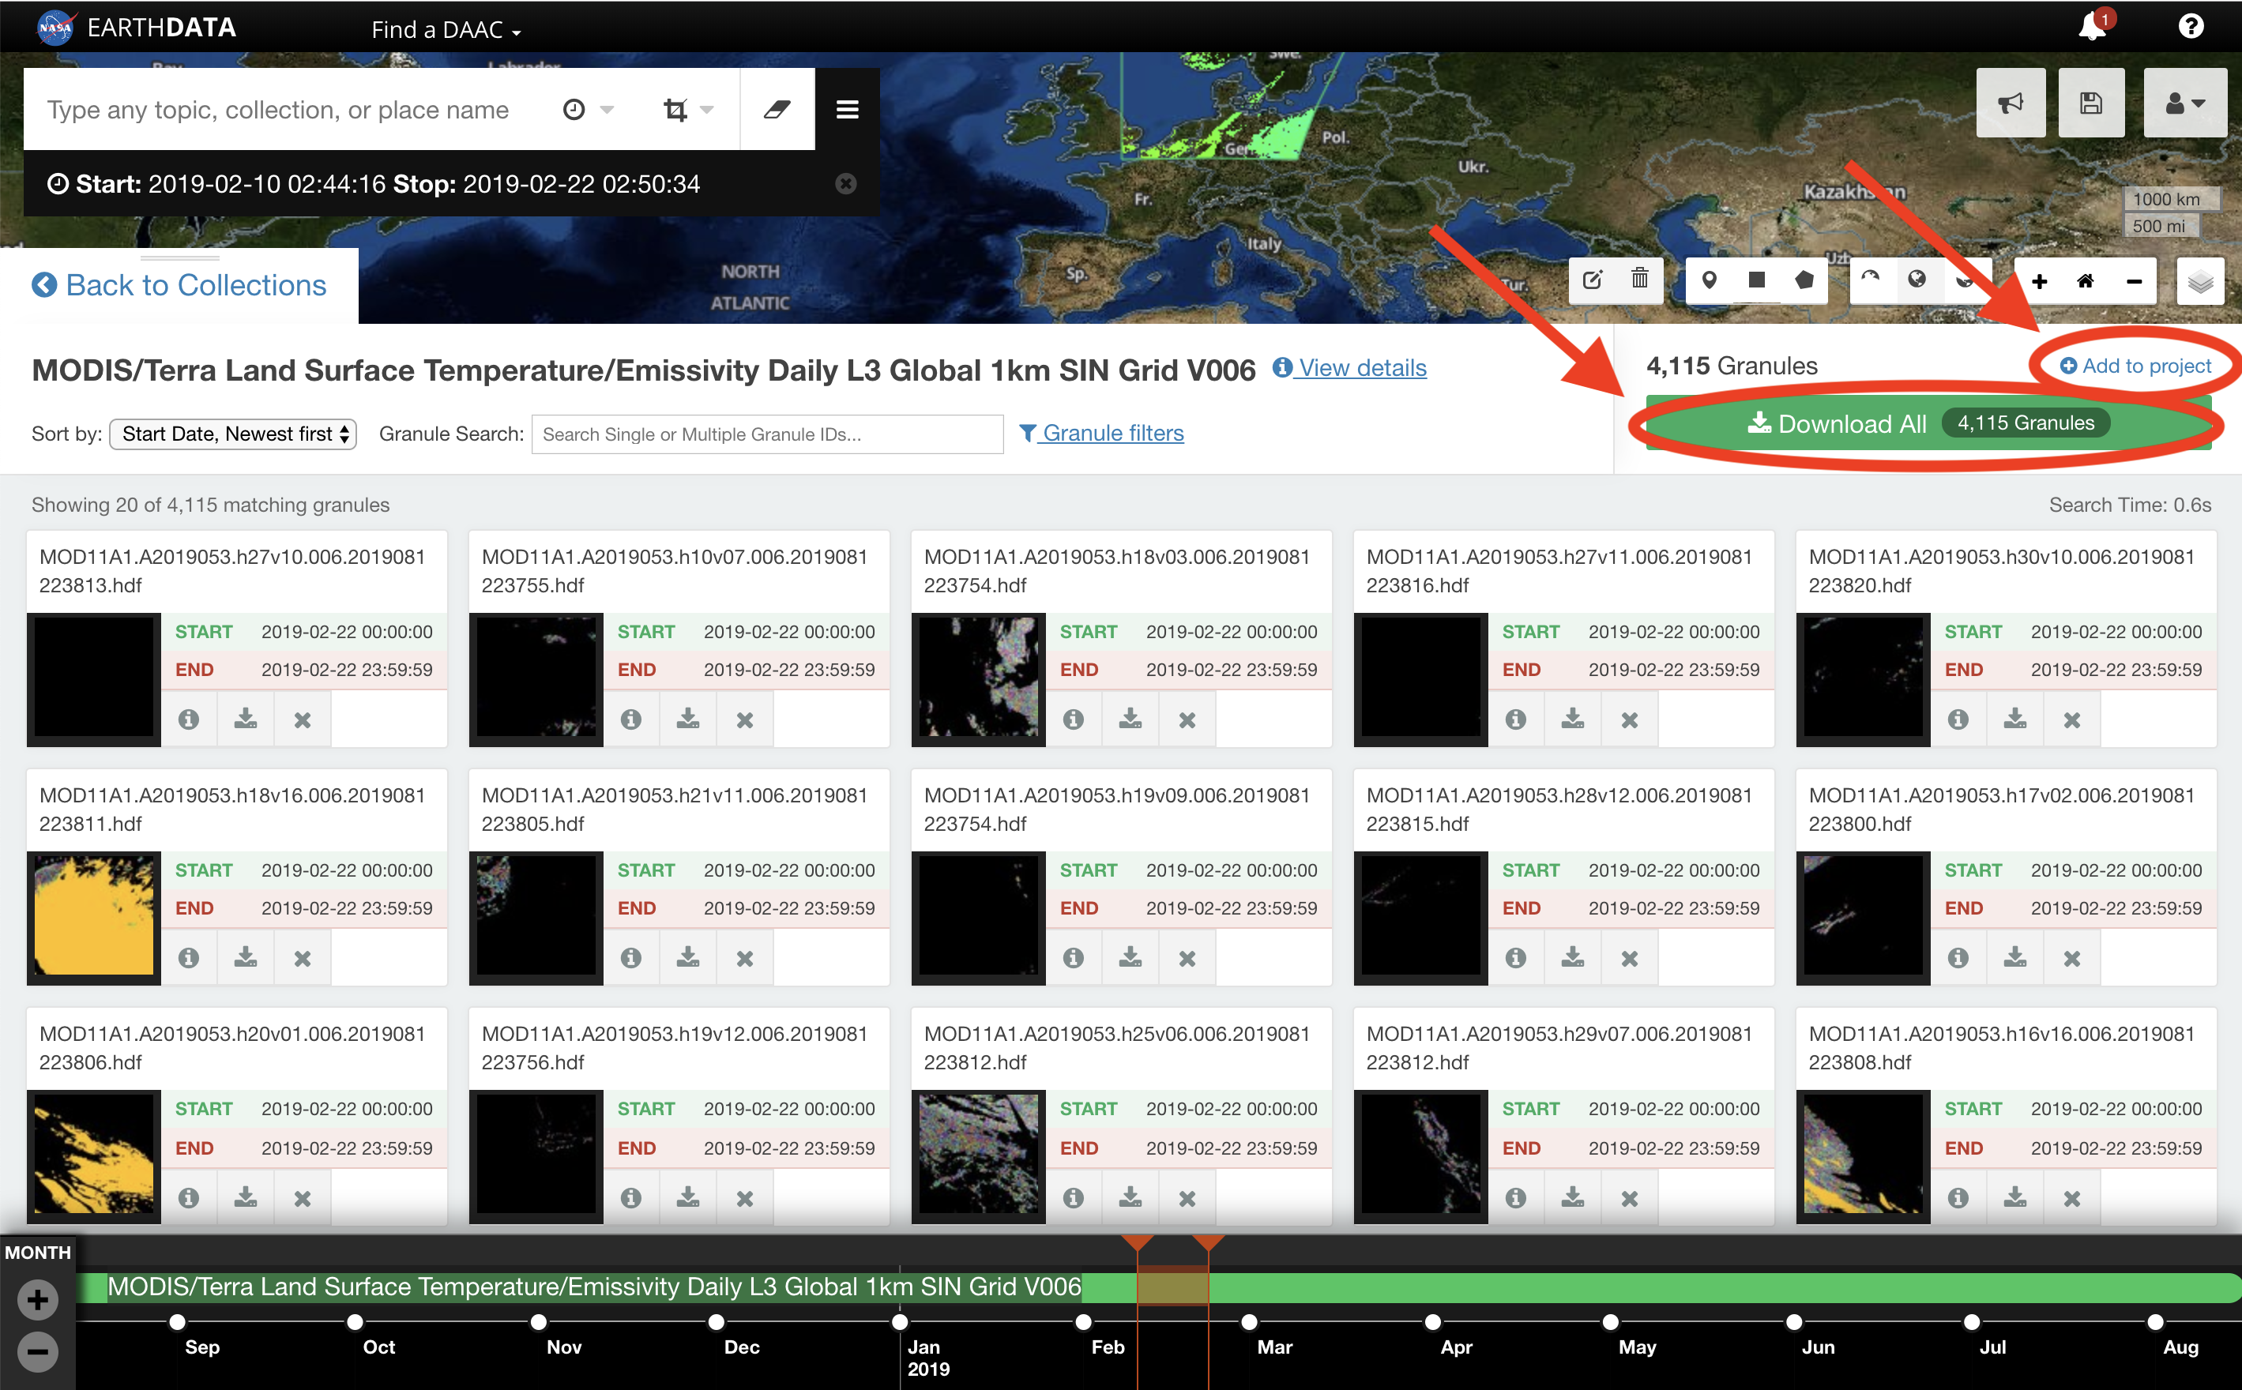The height and width of the screenshot is (1390, 2242).
Task: Exclude the h18v03 granule
Action: pos(1187,719)
